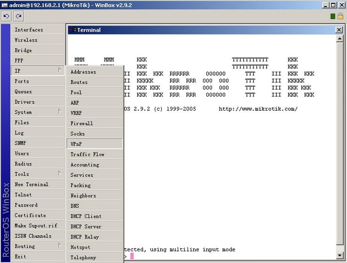Open the Wireless menu entry
This screenshot has width=347, height=263.
(x=26, y=40)
